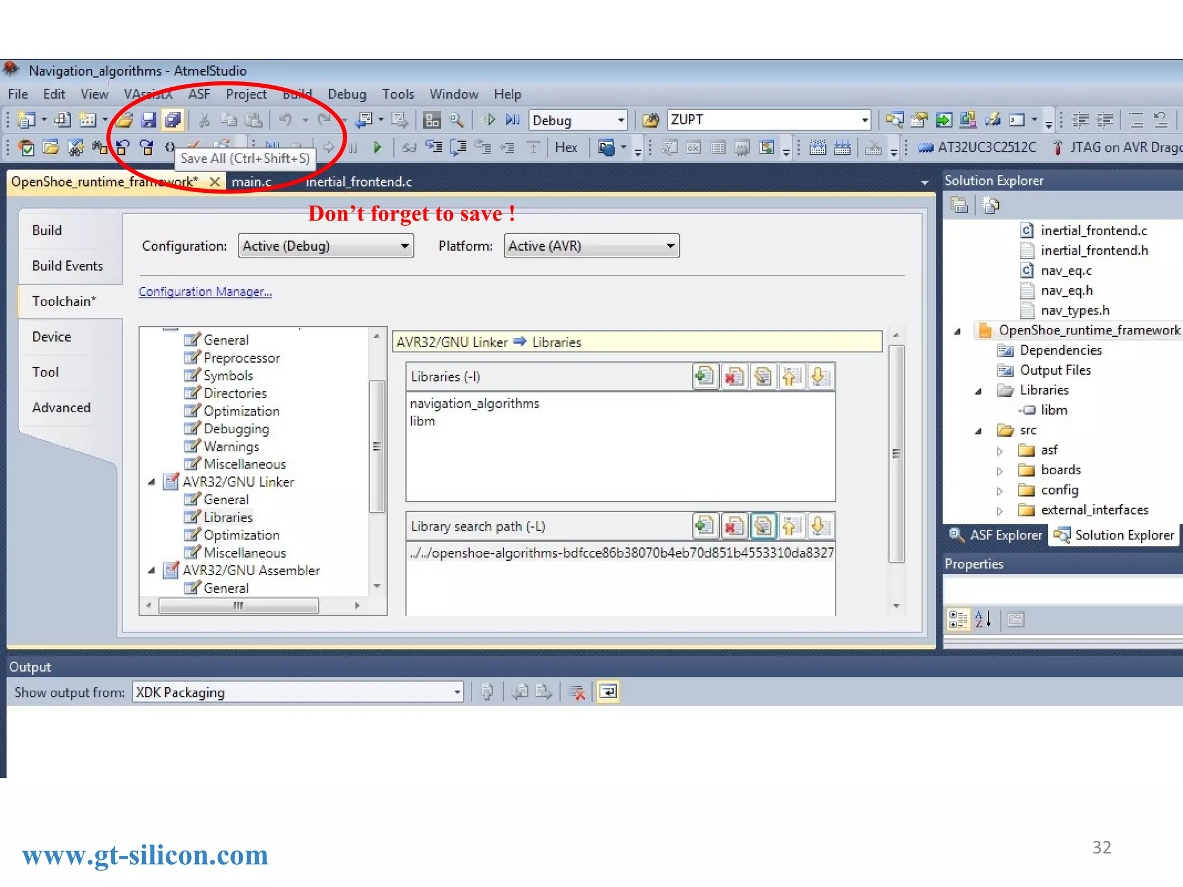Switch to the main.c tab
Screen dimensions: 1183x887
coord(251,182)
